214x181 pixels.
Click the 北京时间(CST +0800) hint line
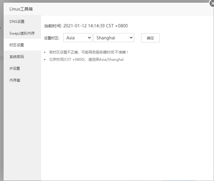point(86,60)
